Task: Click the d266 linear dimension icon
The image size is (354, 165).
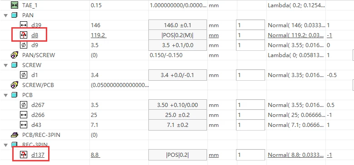Action: tap(24, 115)
